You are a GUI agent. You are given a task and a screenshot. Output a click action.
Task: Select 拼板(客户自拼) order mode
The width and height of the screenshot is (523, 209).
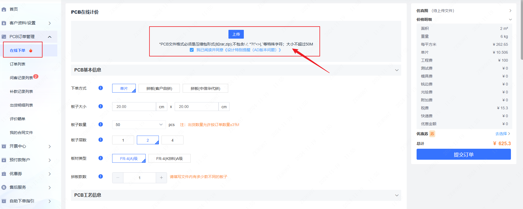pyautogui.click(x=159, y=88)
